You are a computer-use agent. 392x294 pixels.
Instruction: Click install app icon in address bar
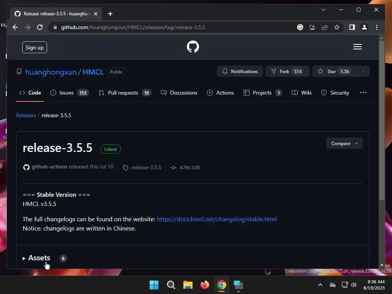312,27
